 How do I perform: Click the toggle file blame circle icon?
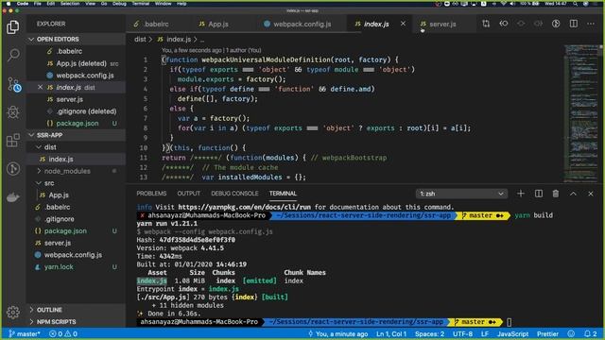point(556,24)
